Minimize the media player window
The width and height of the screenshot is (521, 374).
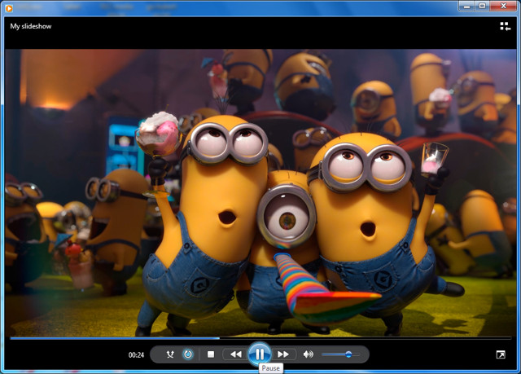466,7
